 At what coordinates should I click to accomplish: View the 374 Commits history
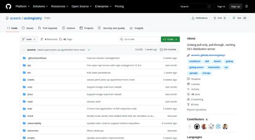pyautogui.click(x=168, y=50)
